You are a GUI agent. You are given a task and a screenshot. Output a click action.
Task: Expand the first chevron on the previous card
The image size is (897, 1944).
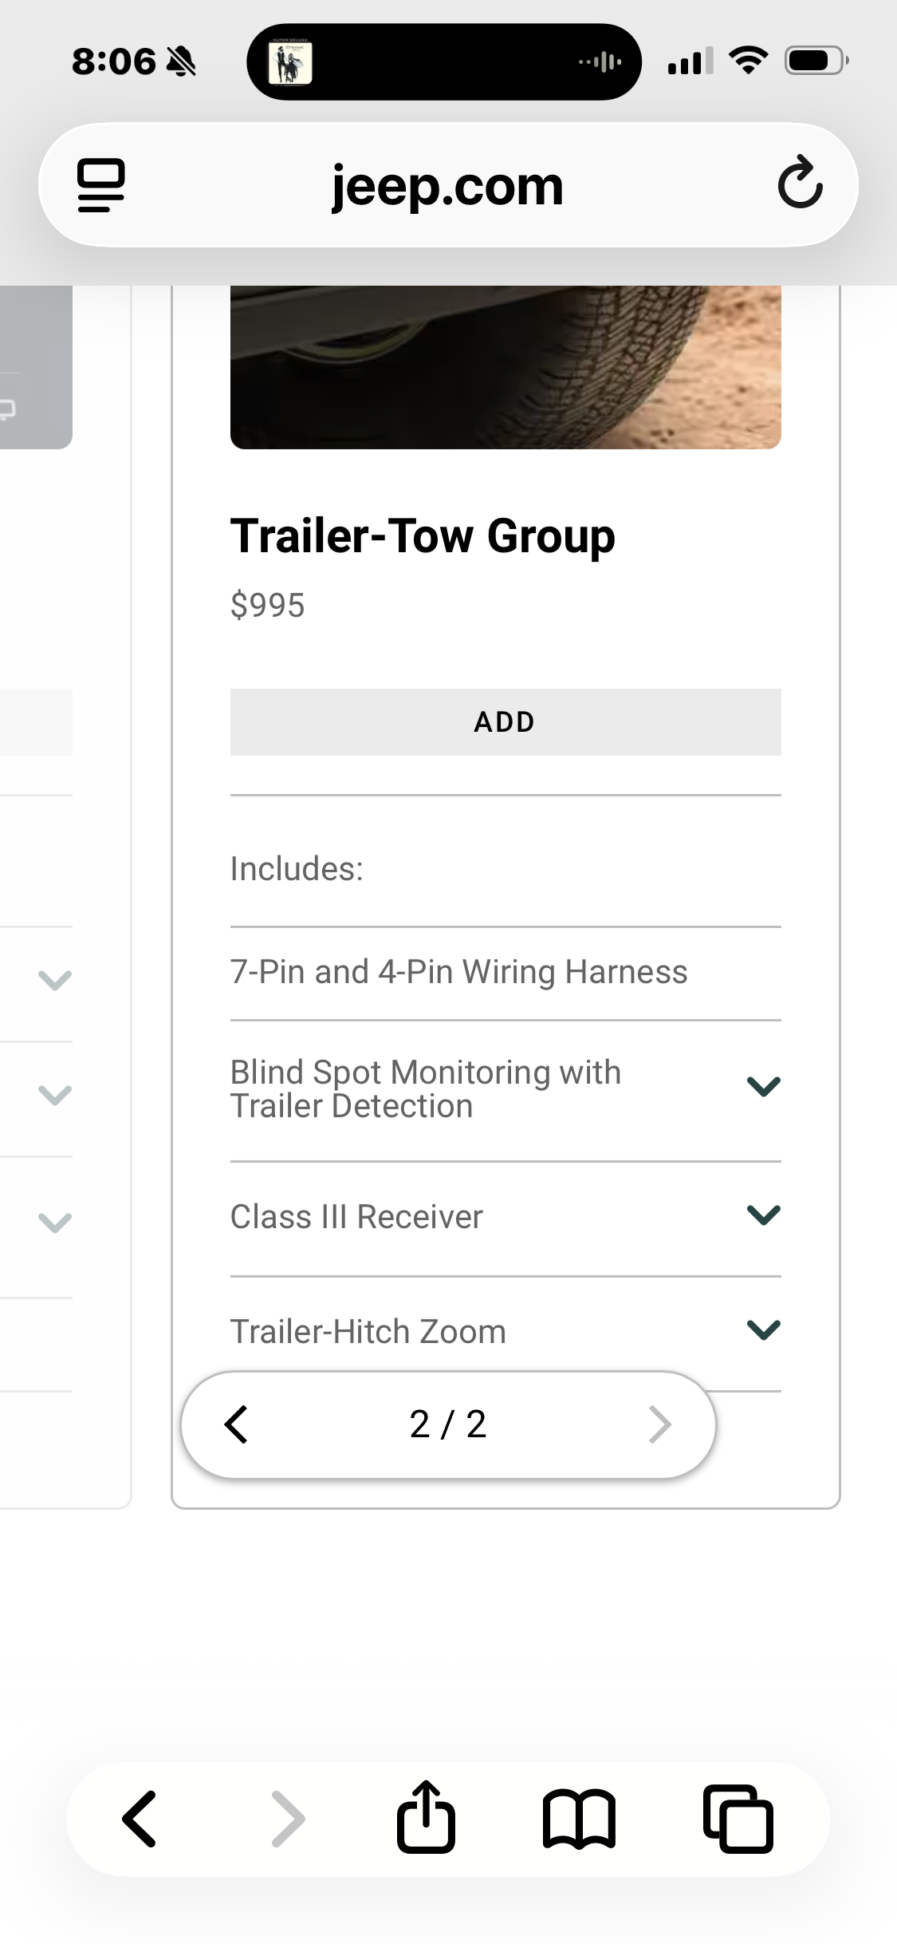click(x=55, y=980)
